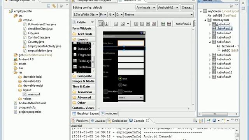
Task: Click Scroll Lock icon in Console
Action: coord(201,121)
